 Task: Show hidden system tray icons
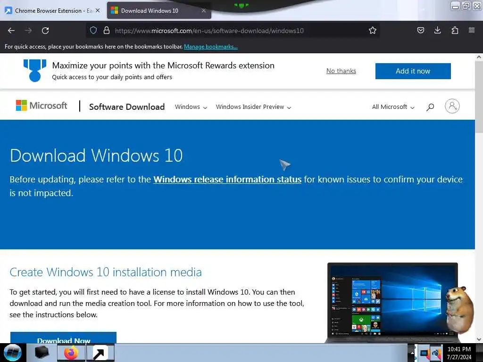[412, 353]
